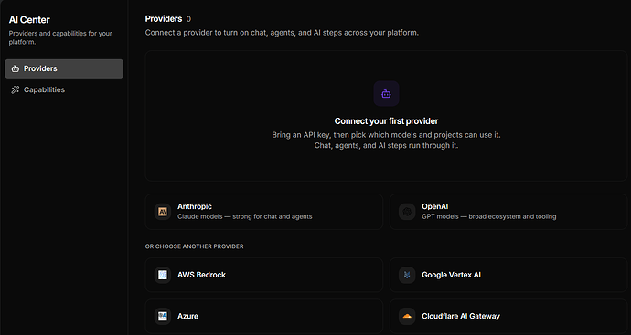Click the GPT models description text
Viewport: 631px width, 335px height.
click(x=489, y=216)
